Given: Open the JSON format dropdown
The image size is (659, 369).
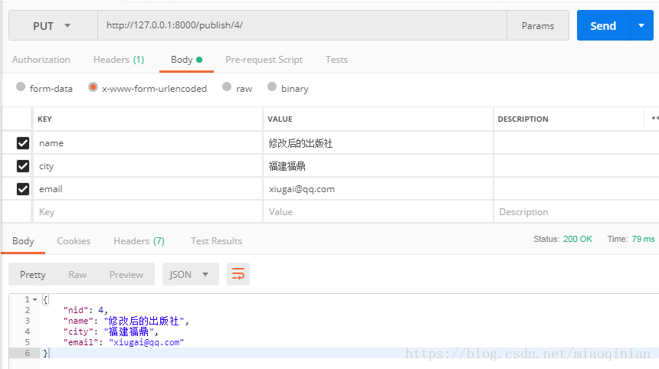Looking at the screenshot, I should click(x=190, y=275).
